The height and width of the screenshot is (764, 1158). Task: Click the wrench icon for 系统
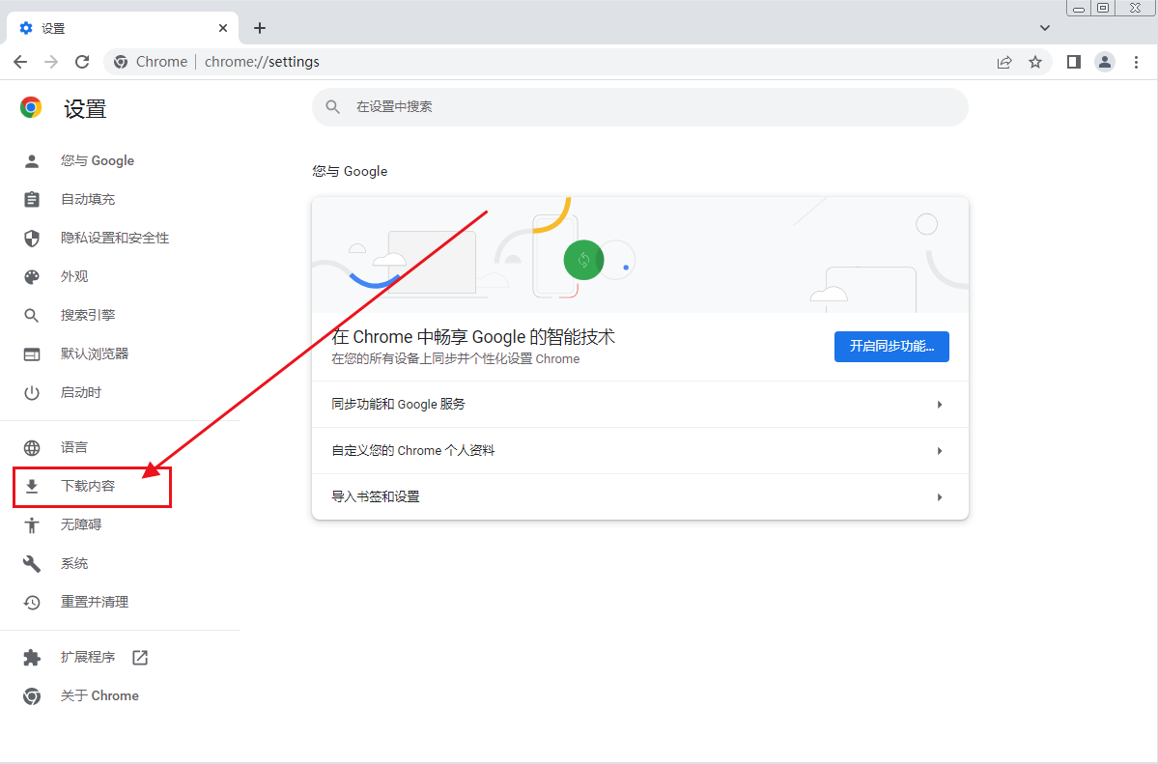(x=32, y=564)
